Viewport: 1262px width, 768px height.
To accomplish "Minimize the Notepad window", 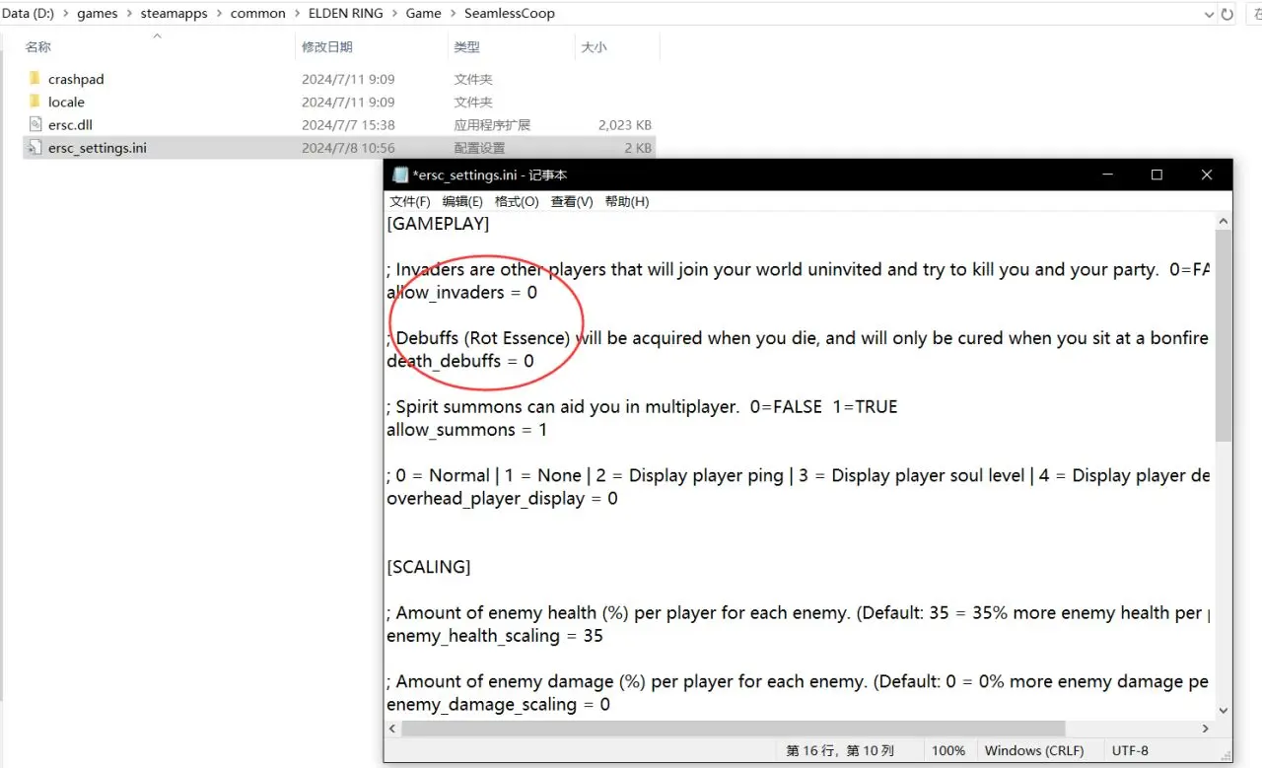I will 1107,175.
